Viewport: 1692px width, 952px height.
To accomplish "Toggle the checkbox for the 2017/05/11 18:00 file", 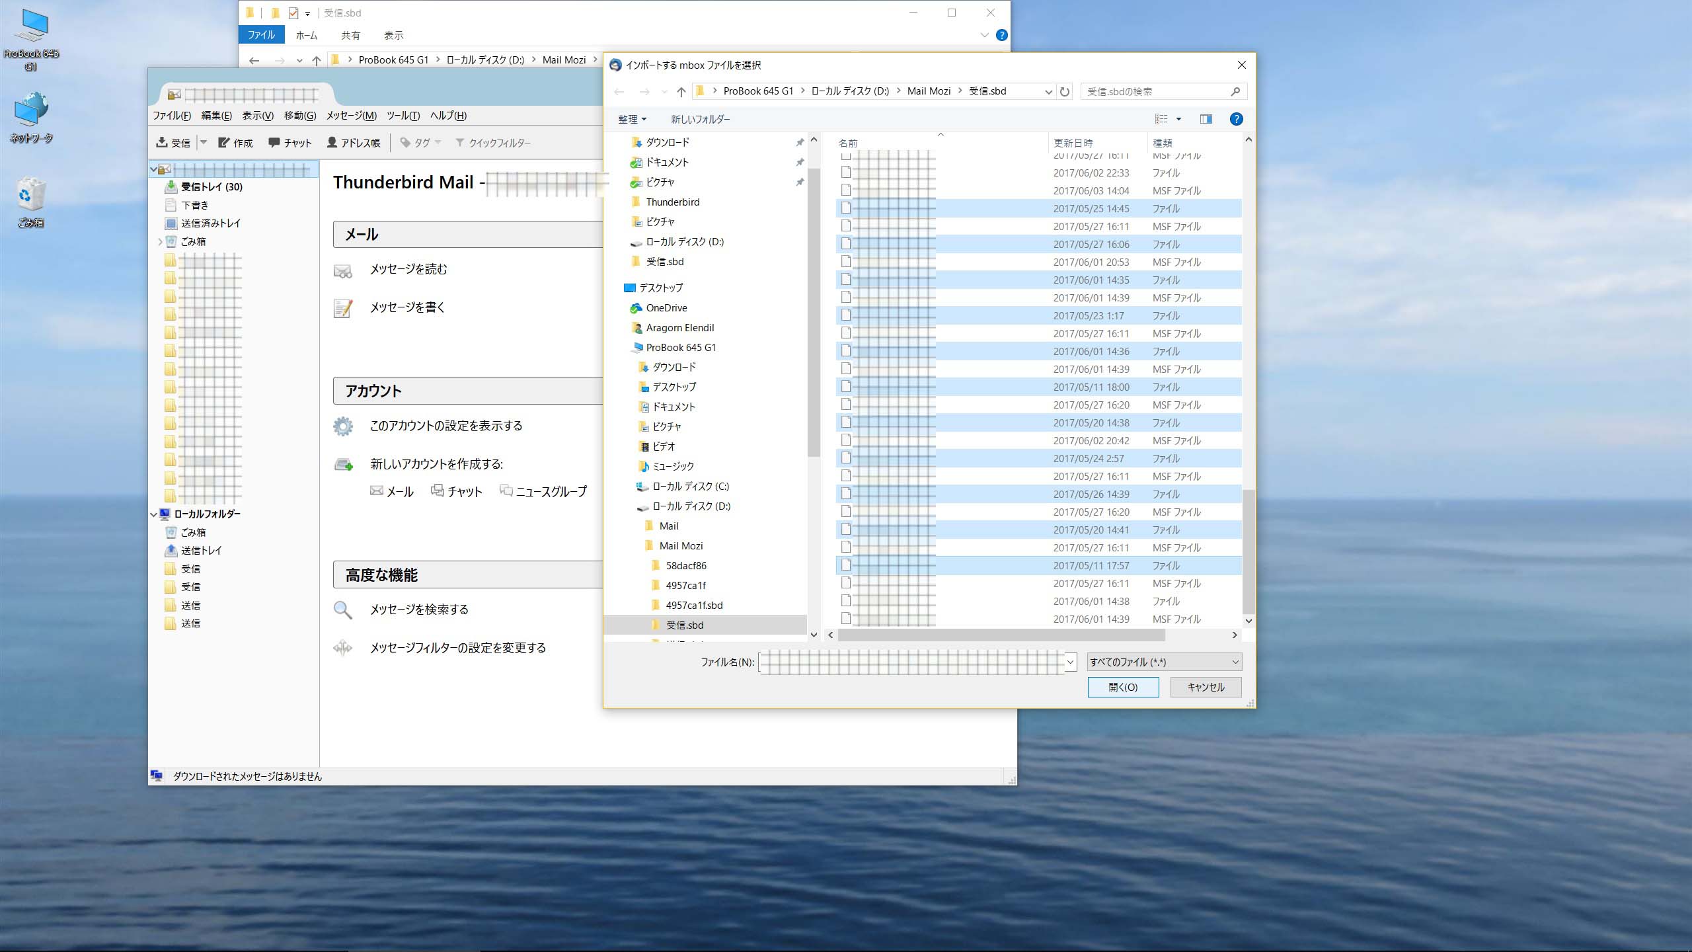I will tap(846, 387).
